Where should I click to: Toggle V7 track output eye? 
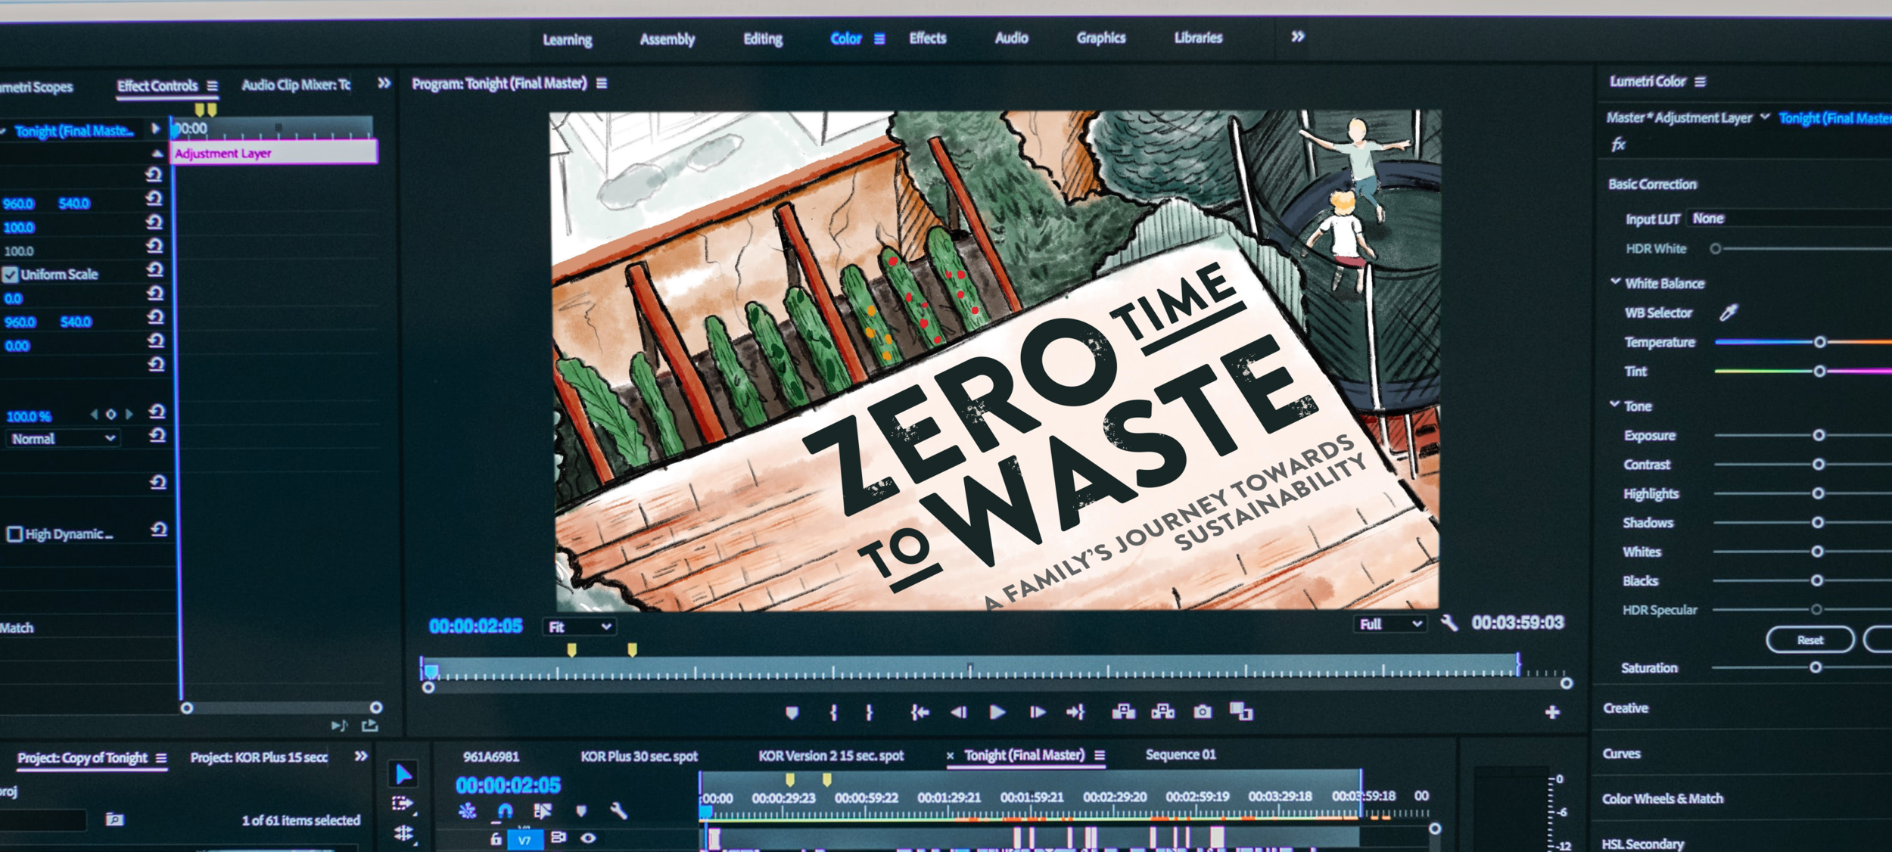[x=588, y=838]
